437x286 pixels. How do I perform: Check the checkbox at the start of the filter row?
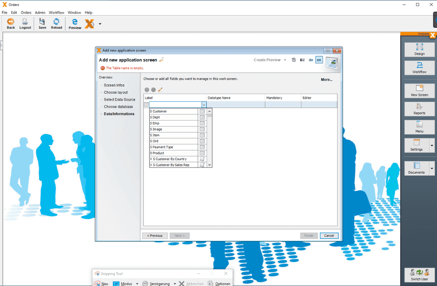(147, 104)
